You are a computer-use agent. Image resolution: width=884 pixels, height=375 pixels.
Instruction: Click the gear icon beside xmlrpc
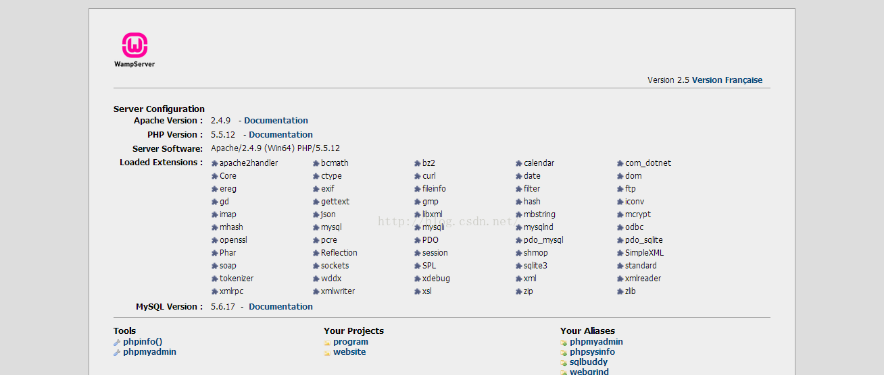click(x=214, y=291)
